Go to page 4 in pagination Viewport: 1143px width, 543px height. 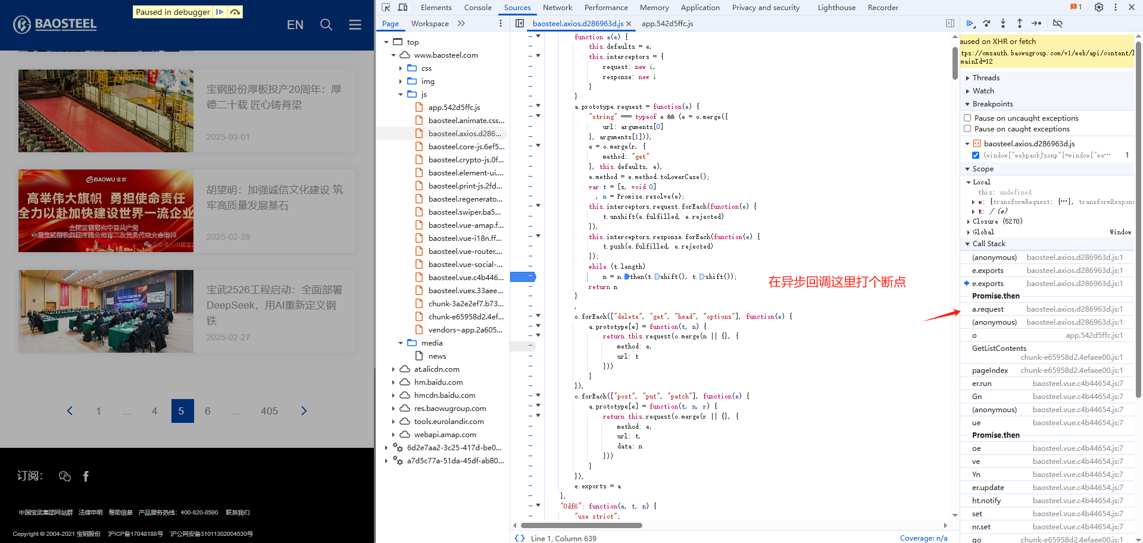(154, 411)
